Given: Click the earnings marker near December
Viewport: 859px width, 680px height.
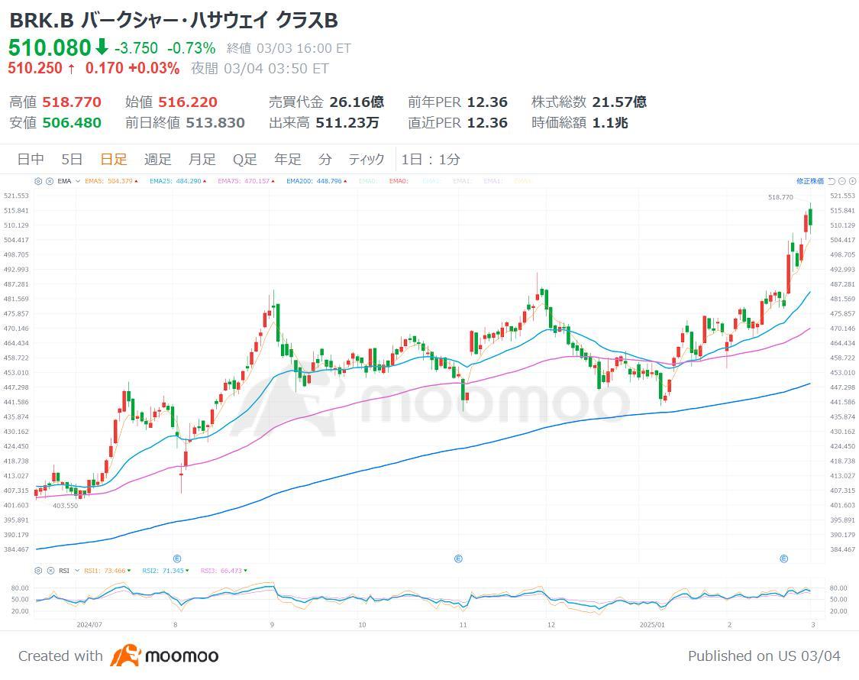Looking at the screenshot, I should 458,559.
